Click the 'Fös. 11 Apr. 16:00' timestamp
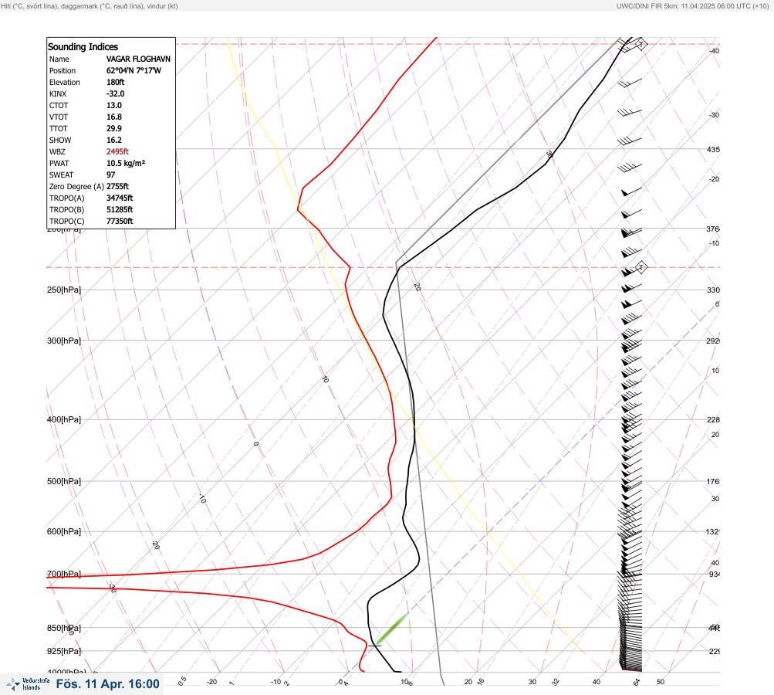Screen dimensions: 774x695 tap(107, 684)
